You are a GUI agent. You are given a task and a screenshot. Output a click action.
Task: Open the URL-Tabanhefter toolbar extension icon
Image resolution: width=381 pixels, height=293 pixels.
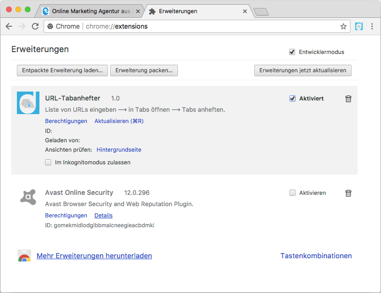359,26
